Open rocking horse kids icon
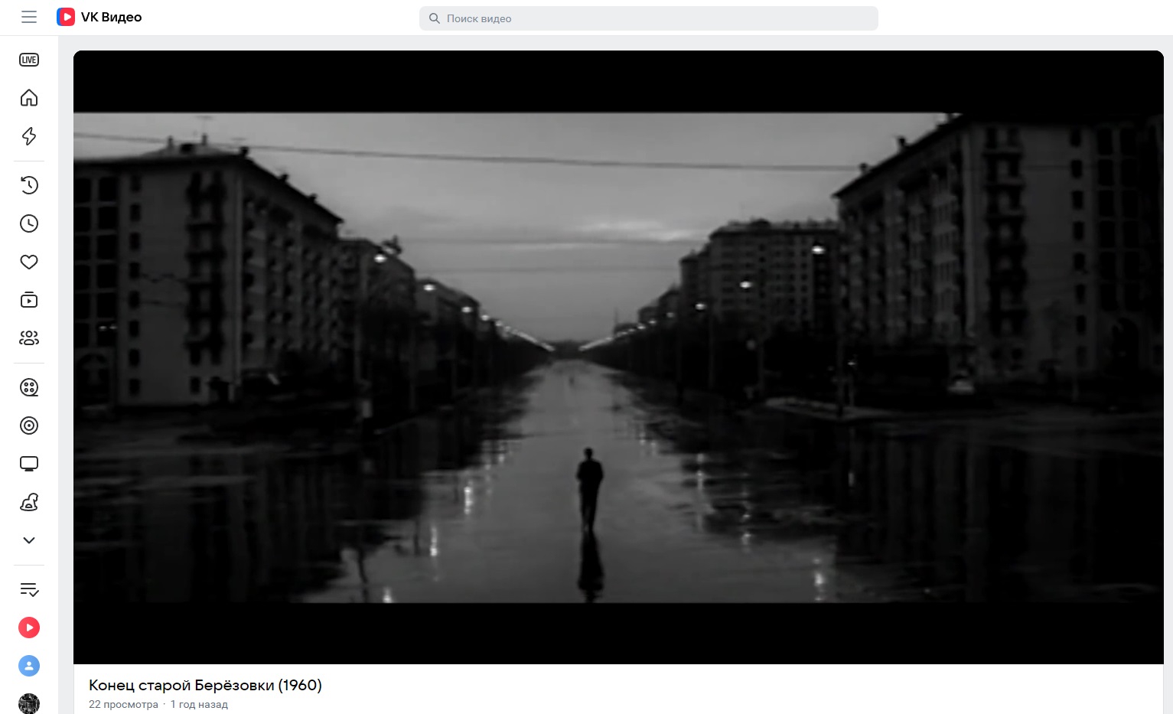Screen dimensions: 1173x714 [x=29, y=502]
